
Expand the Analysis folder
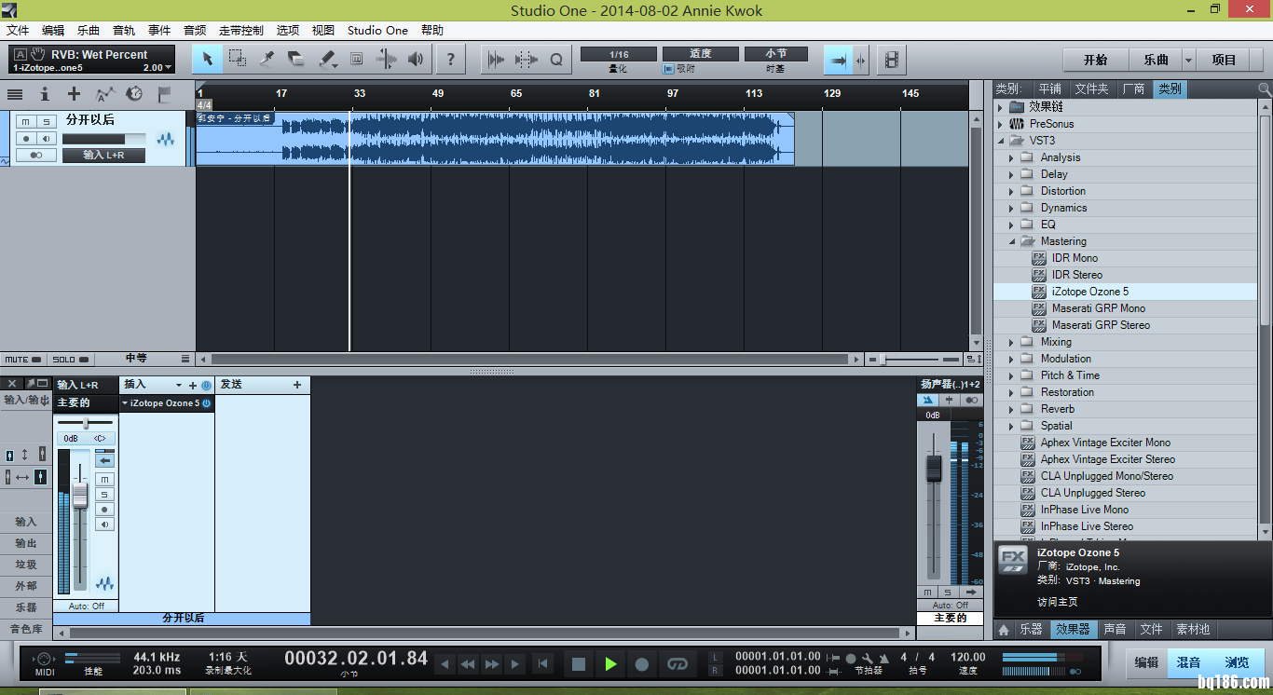1011,157
